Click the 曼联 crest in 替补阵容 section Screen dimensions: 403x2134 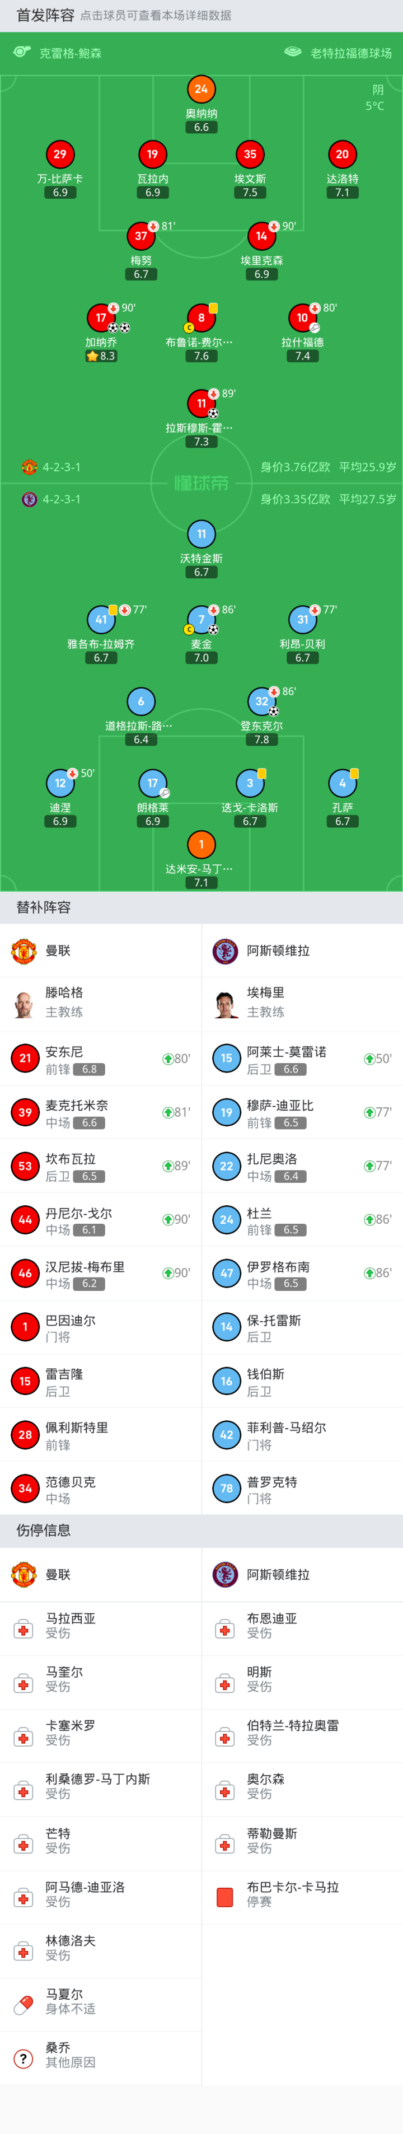(x=23, y=951)
